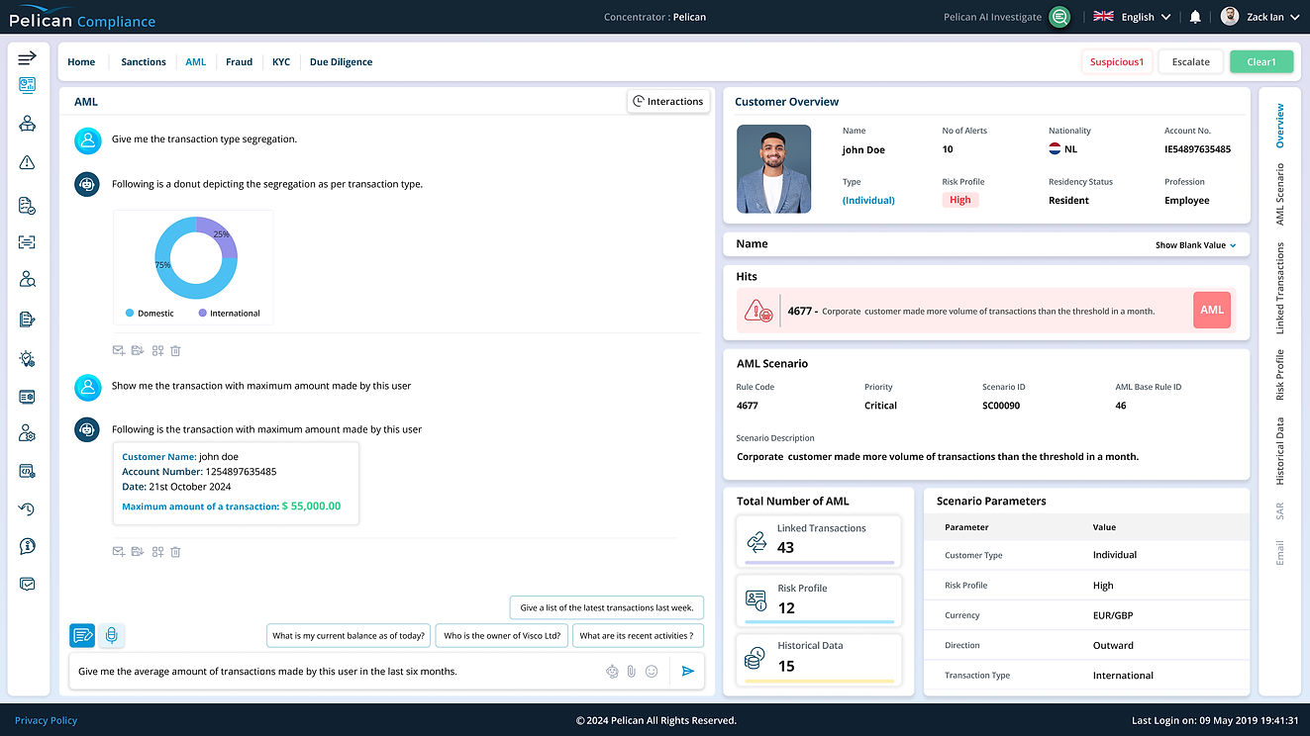The image size is (1310, 736).
Task: Delete the donut chart response with trash icon
Action: tap(175, 350)
